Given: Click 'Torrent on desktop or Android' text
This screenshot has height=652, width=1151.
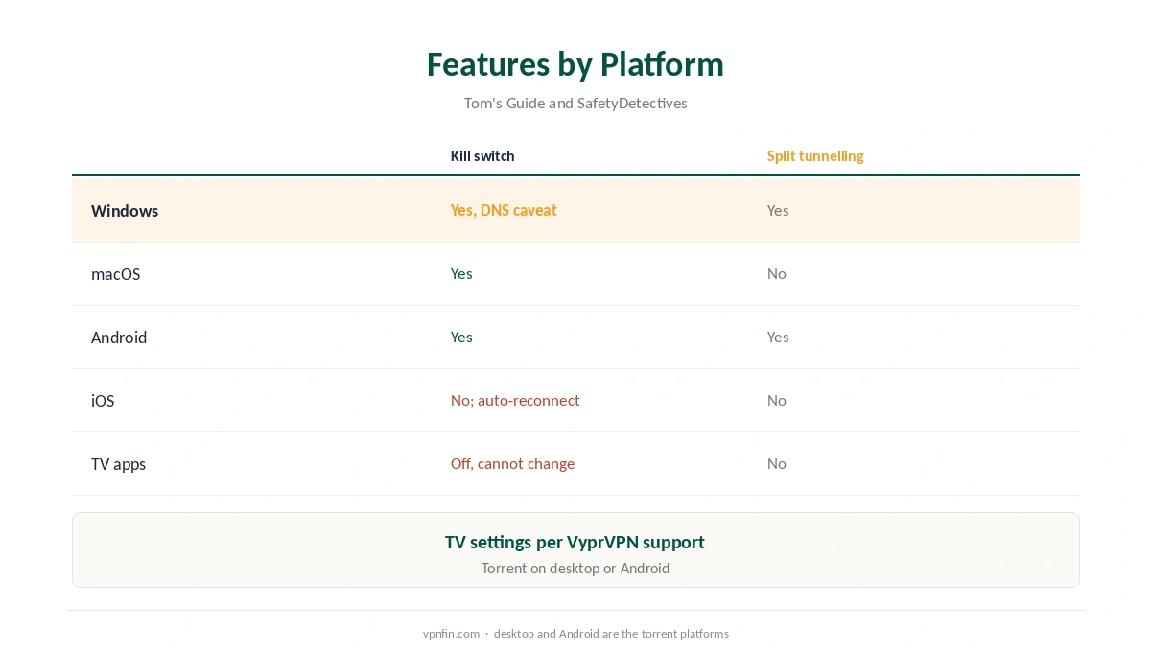Looking at the screenshot, I should coord(575,568).
